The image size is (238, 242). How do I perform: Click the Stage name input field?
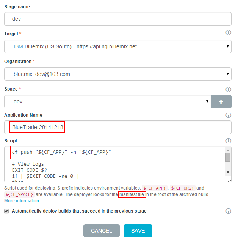(x=117, y=19)
